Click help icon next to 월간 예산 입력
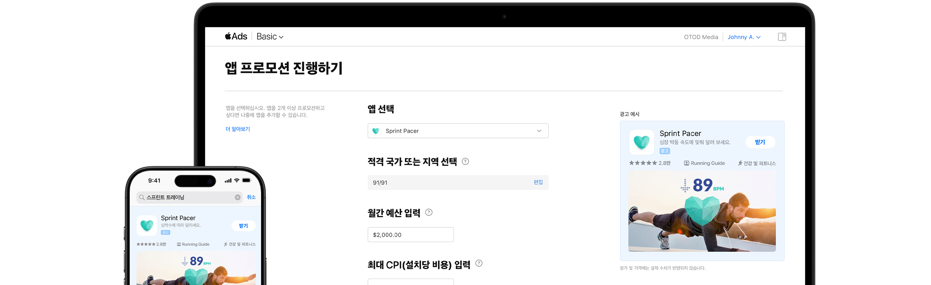Image resolution: width=931 pixels, height=285 pixels. click(429, 212)
